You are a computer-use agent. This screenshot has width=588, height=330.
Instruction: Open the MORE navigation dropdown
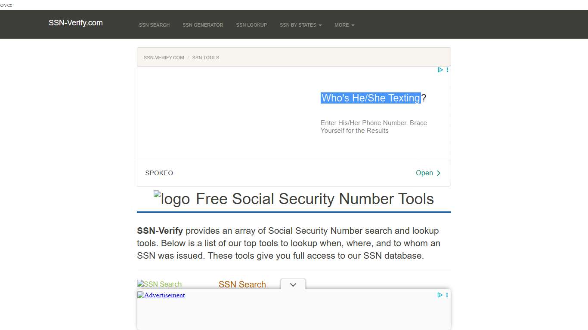tap(344, 25)
